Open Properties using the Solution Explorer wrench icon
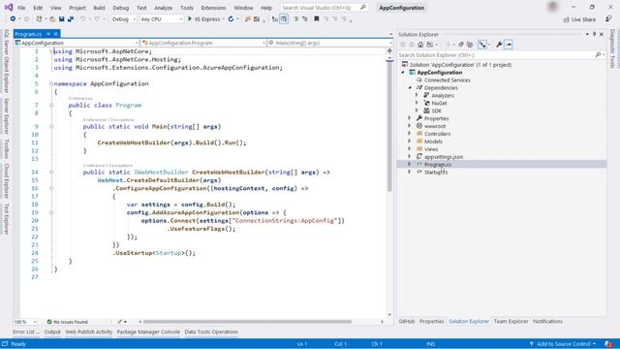Viewport: 620px width, 349px height. point(500,45)
